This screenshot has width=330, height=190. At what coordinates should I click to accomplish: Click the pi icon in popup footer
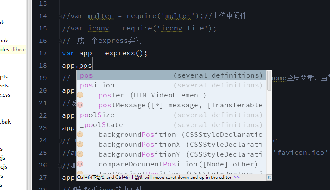pyautogui.click(x=269, y=178)
